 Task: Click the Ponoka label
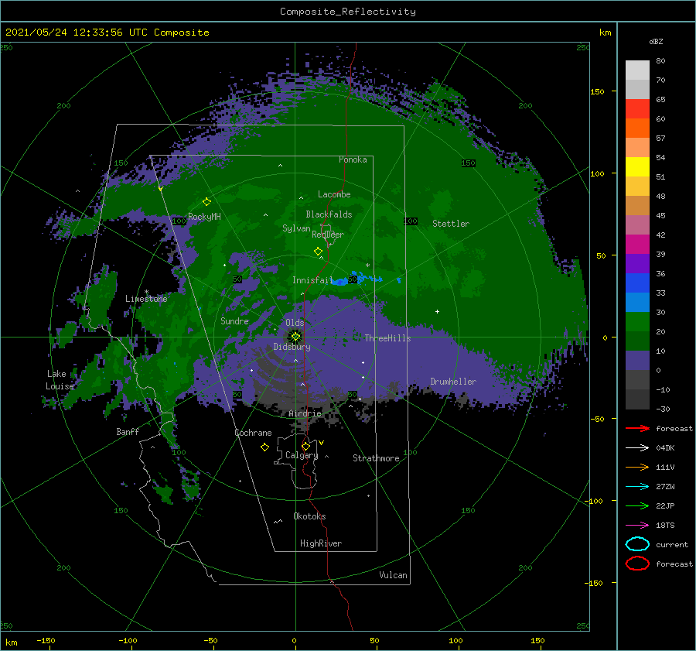(353, 159)
